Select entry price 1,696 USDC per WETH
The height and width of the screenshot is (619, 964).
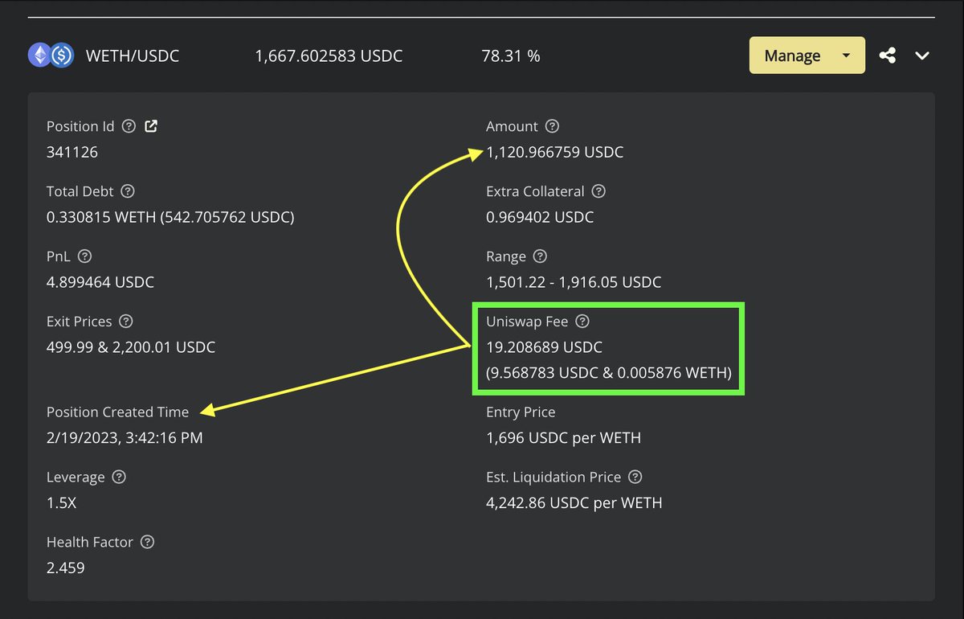563,438
